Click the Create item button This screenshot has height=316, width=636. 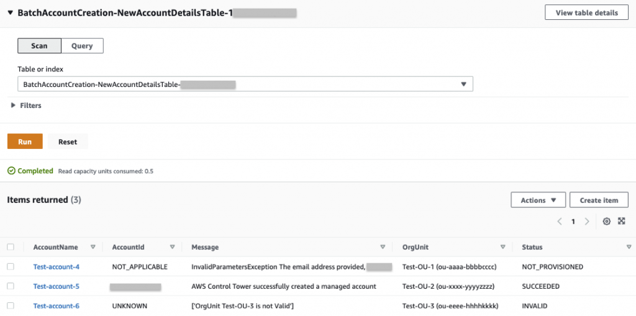(599, 200)
